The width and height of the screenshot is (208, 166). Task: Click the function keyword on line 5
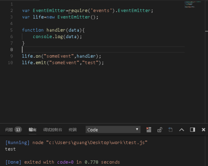tap(33, 30)
